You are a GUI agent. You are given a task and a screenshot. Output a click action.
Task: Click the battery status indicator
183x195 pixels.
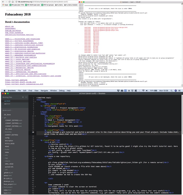tap(153, 91)
